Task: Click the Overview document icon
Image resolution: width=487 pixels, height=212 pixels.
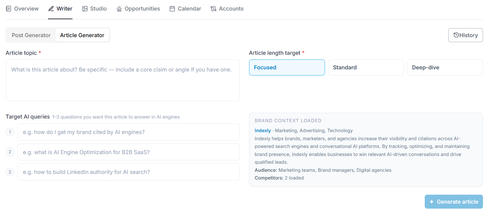Action: tap(9, 9)
